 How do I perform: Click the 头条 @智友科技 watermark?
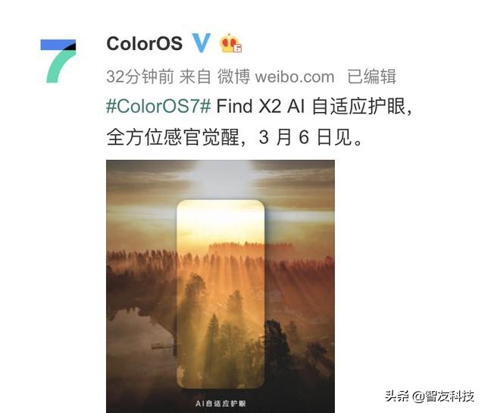coord(430,396)
